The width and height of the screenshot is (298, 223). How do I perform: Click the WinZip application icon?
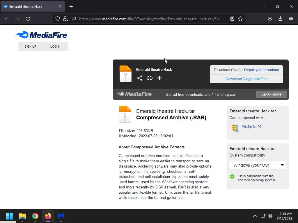coord(235,128)
